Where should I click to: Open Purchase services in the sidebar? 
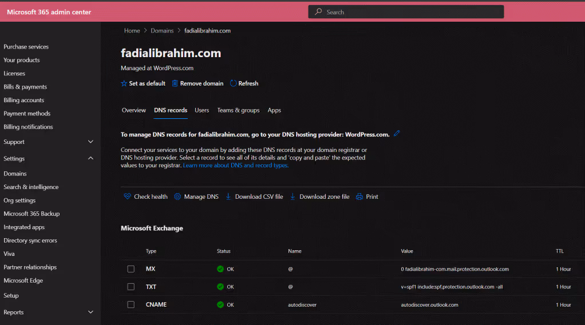26,46
